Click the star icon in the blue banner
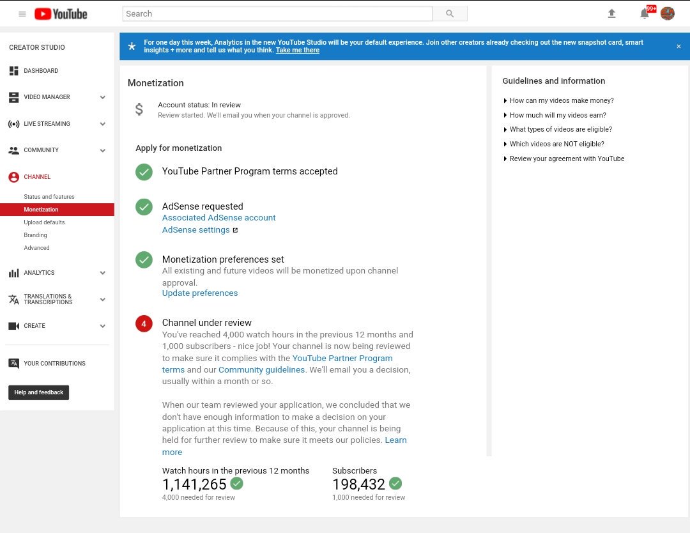 click(132, 46)
